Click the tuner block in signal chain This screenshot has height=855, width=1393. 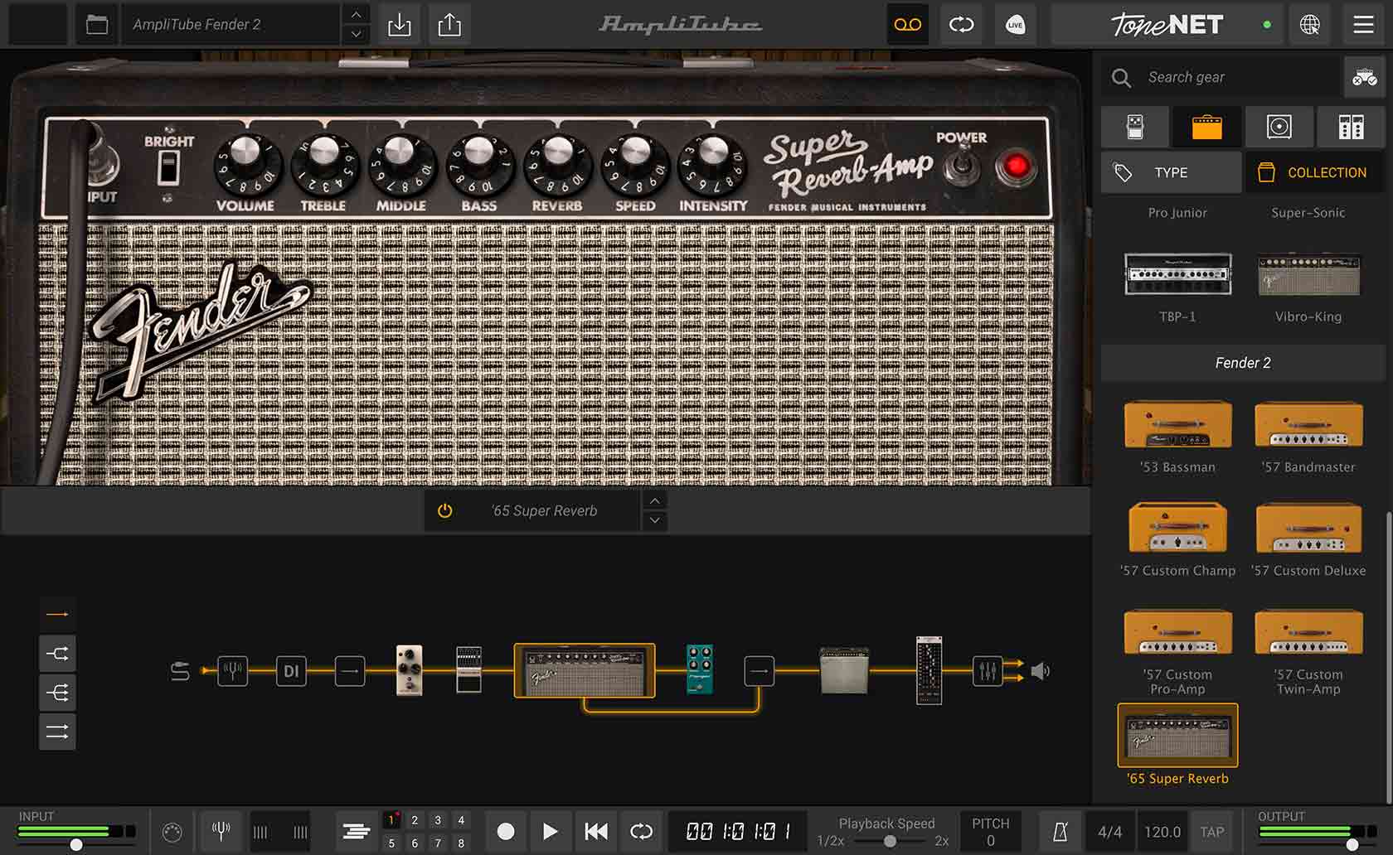(233, 670)
